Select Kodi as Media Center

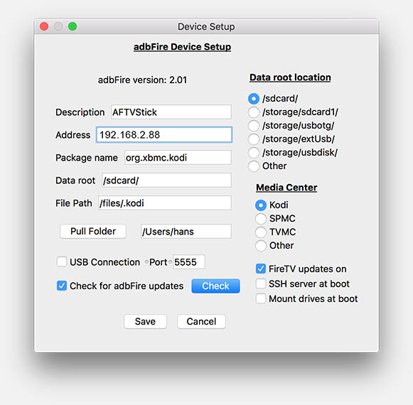tap(260, 205)
